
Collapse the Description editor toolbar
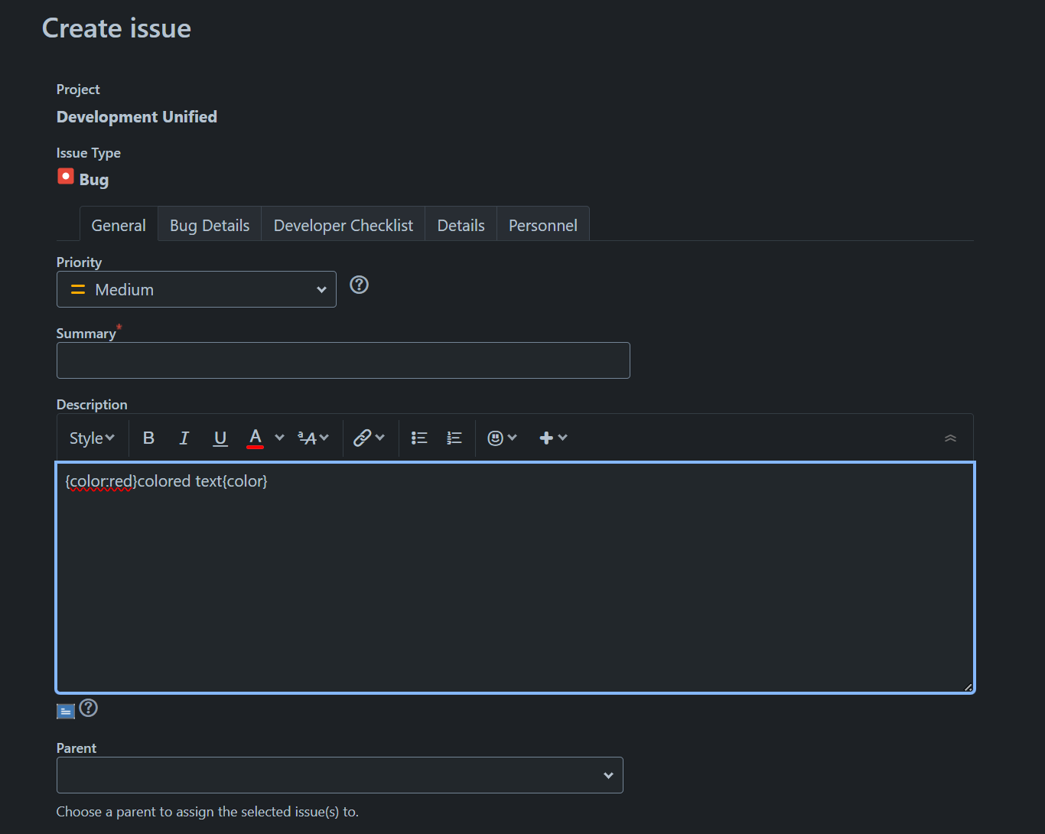coord(950,438)
